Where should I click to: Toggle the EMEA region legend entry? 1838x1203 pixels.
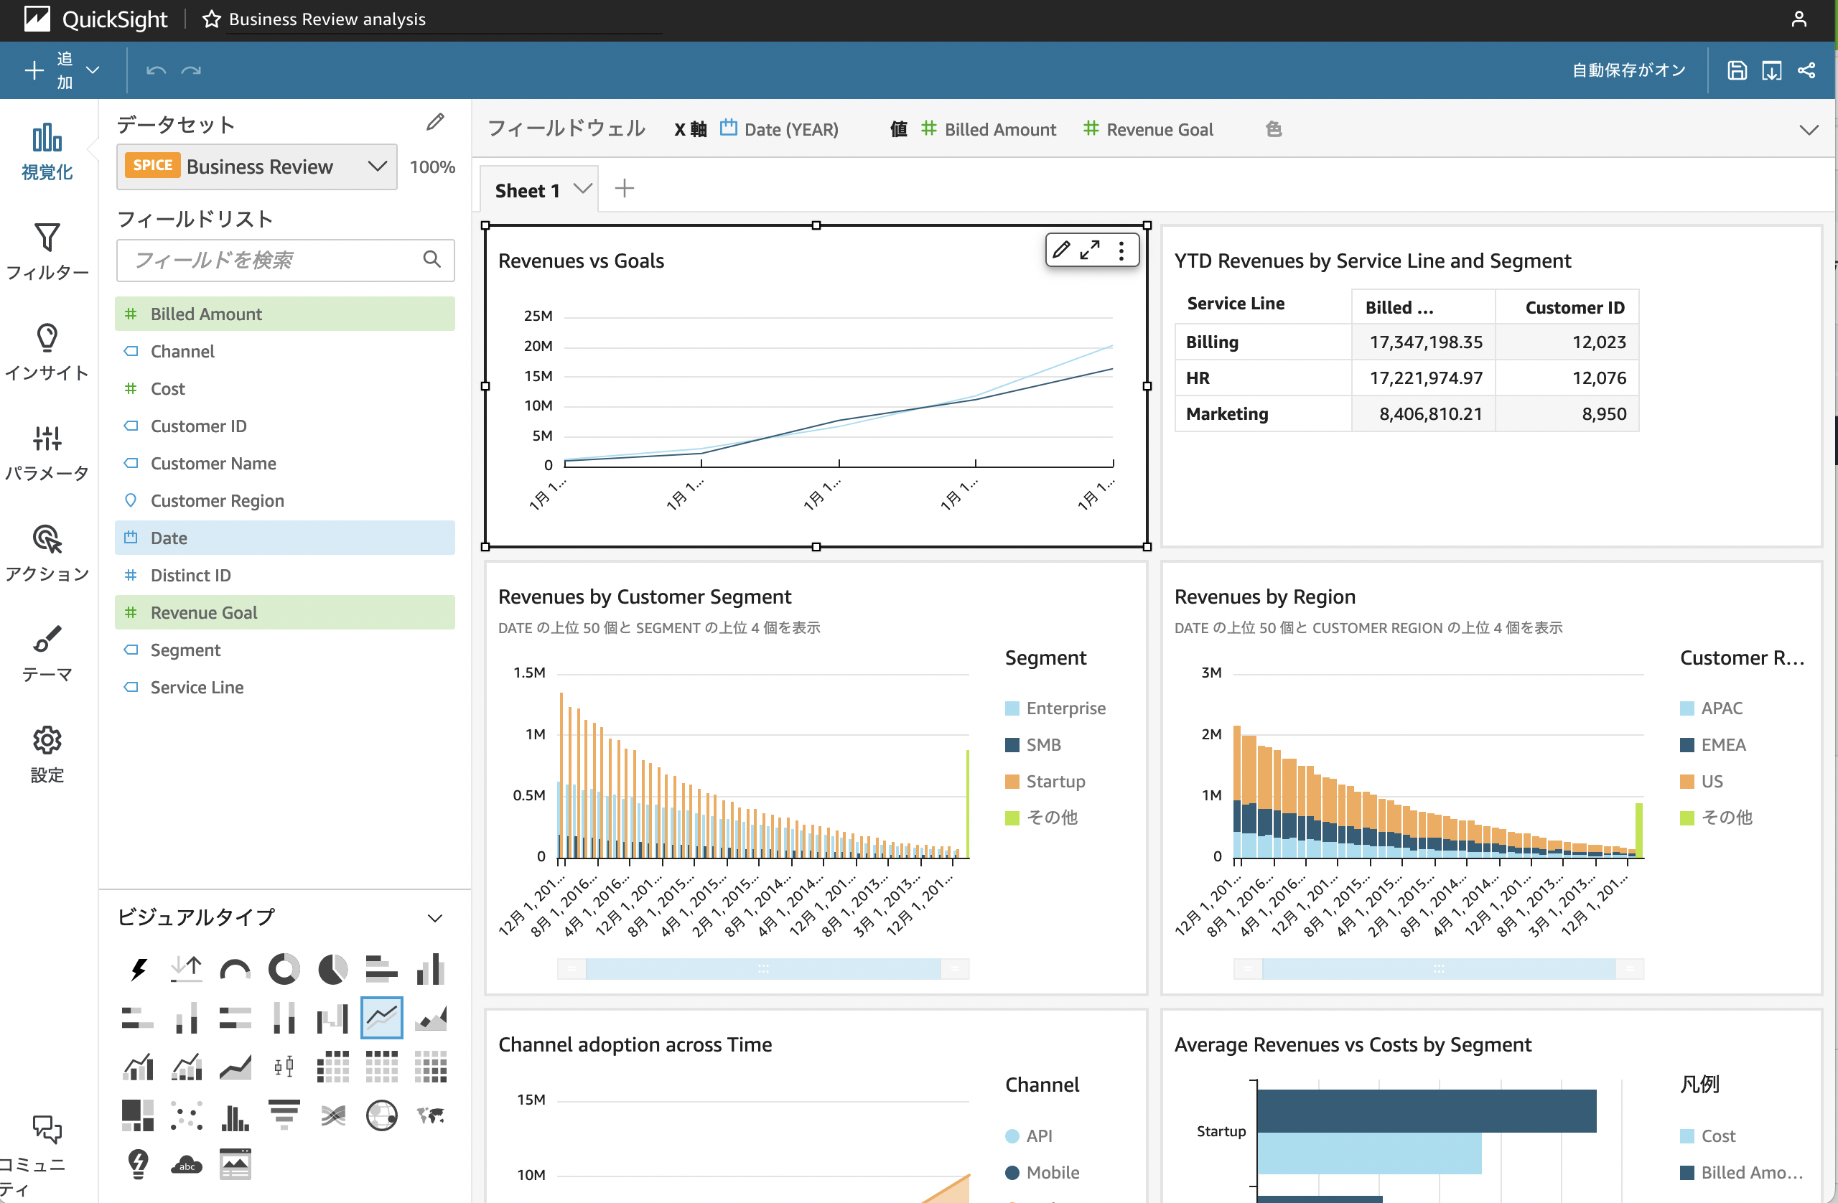tap(1722, 744)
